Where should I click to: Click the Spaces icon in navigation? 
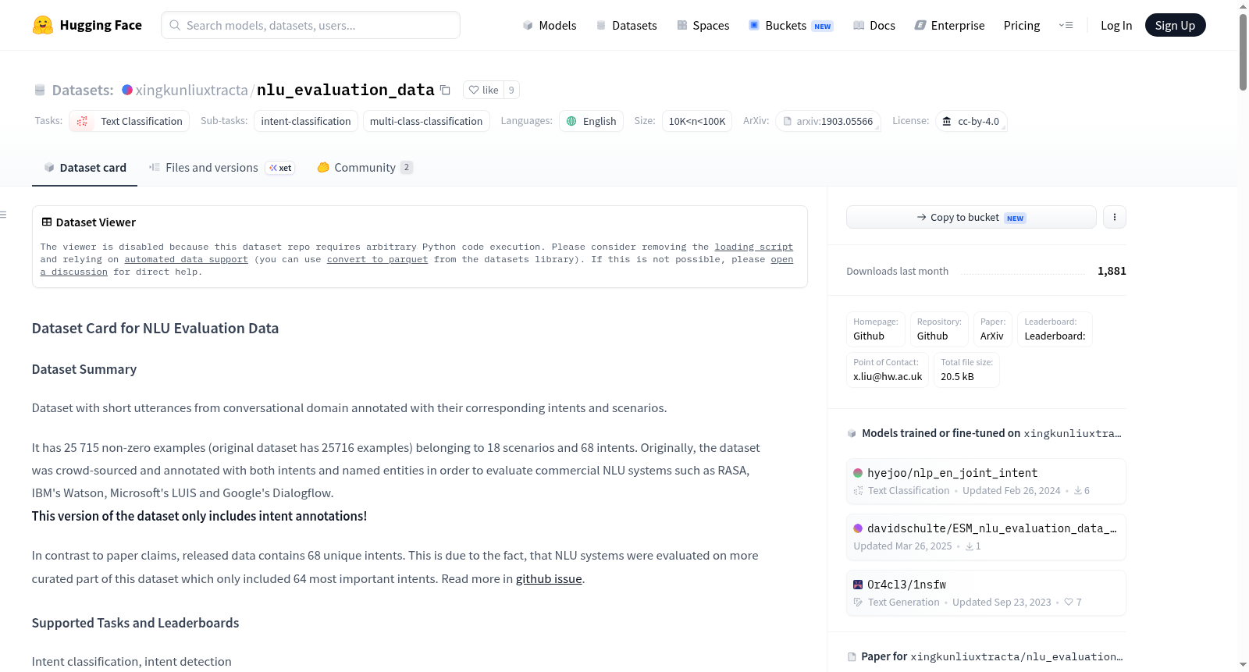[x=682, y=25]
